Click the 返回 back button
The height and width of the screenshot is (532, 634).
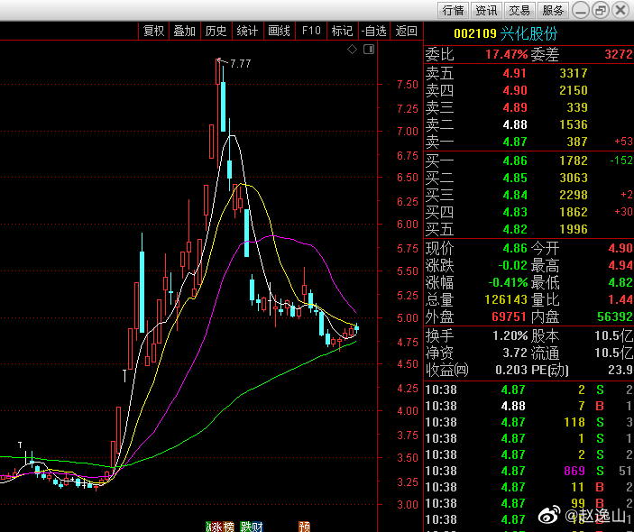(406, 31)
